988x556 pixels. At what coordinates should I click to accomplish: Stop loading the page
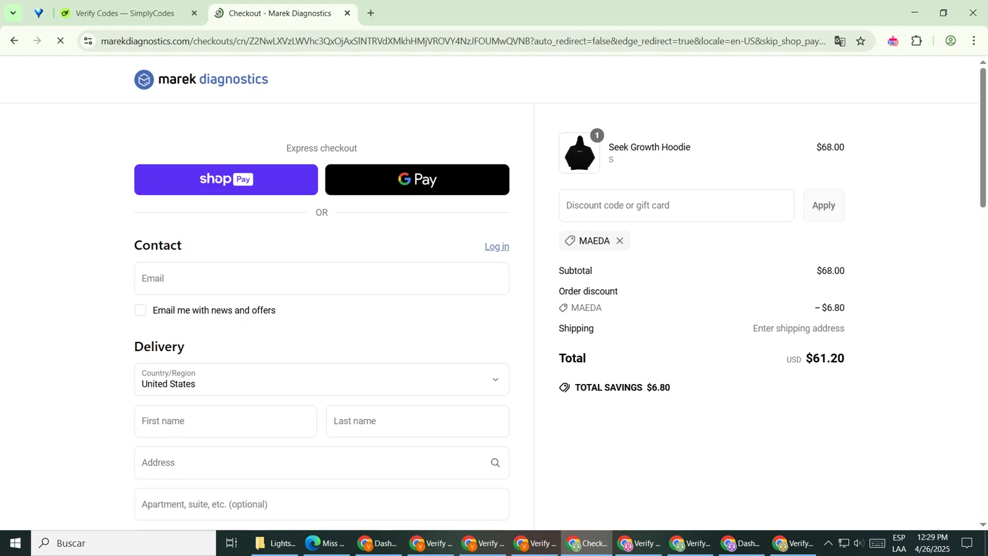tap(61, 41)
